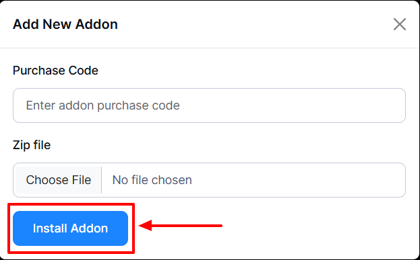Select the 'Purchase Code' label
This screenshot has width=420, height=260.
pos(55,71)
